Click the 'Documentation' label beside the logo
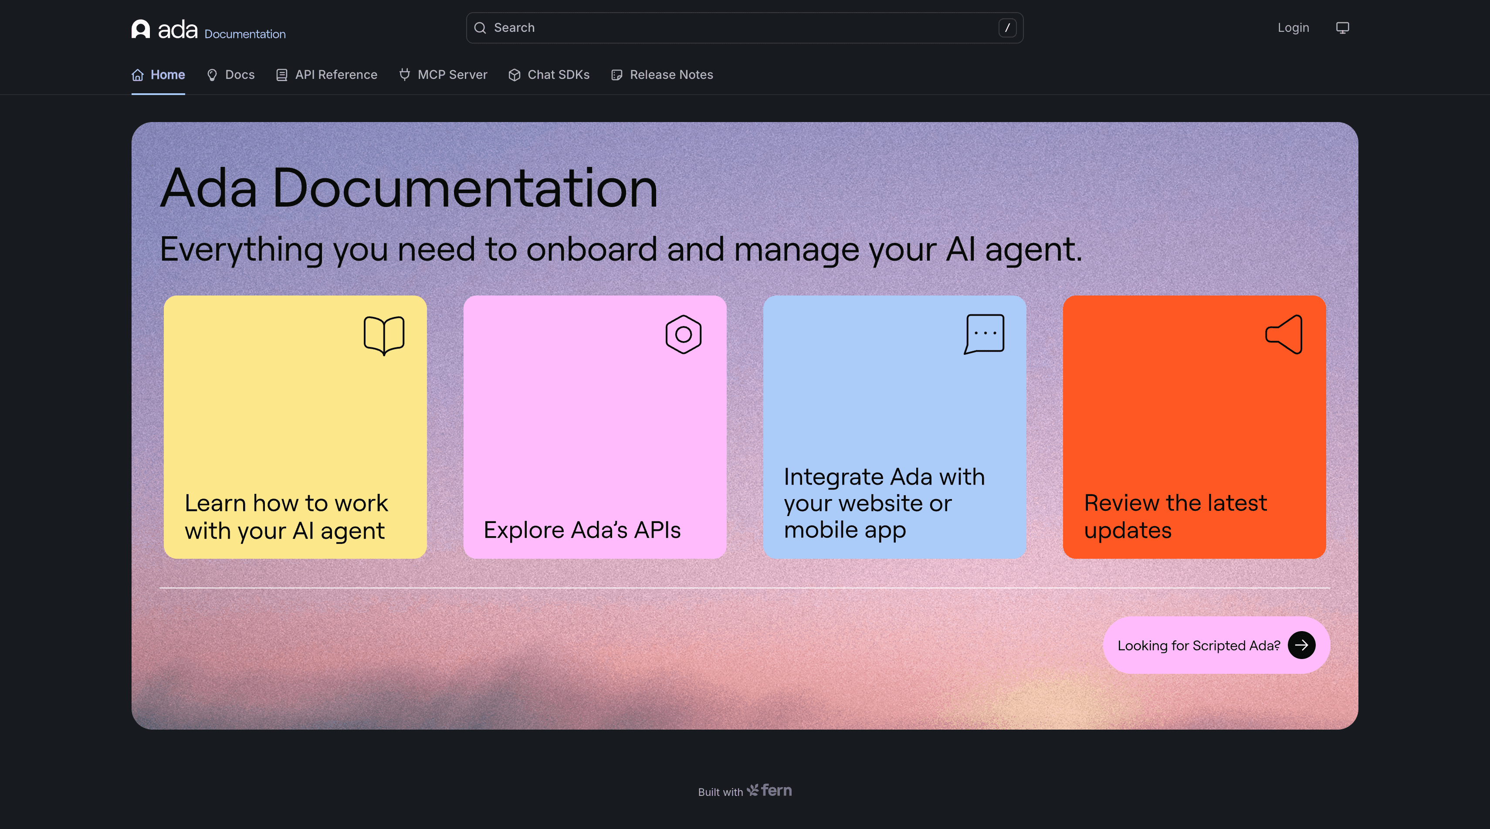 coord(245,34)
